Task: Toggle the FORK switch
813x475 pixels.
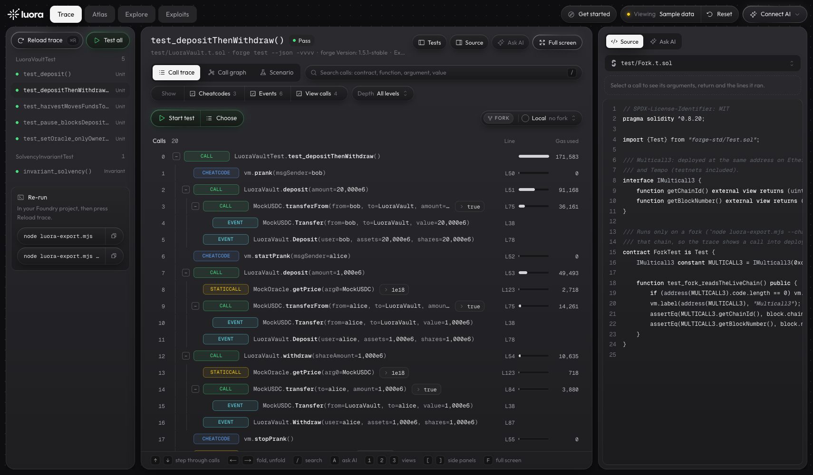Action: (498, 118)
